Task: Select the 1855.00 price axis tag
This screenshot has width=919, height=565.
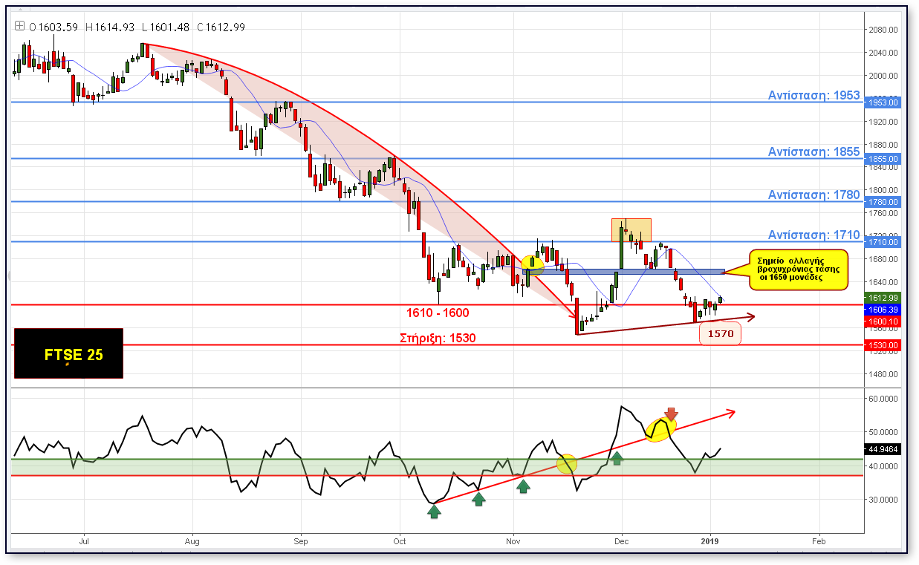Action: point(883,159)
